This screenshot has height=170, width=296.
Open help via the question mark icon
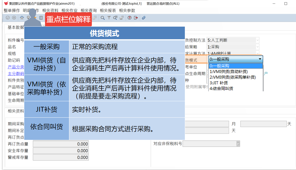pos(130,18)
